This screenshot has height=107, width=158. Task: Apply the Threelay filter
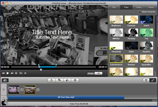(131, 33)
